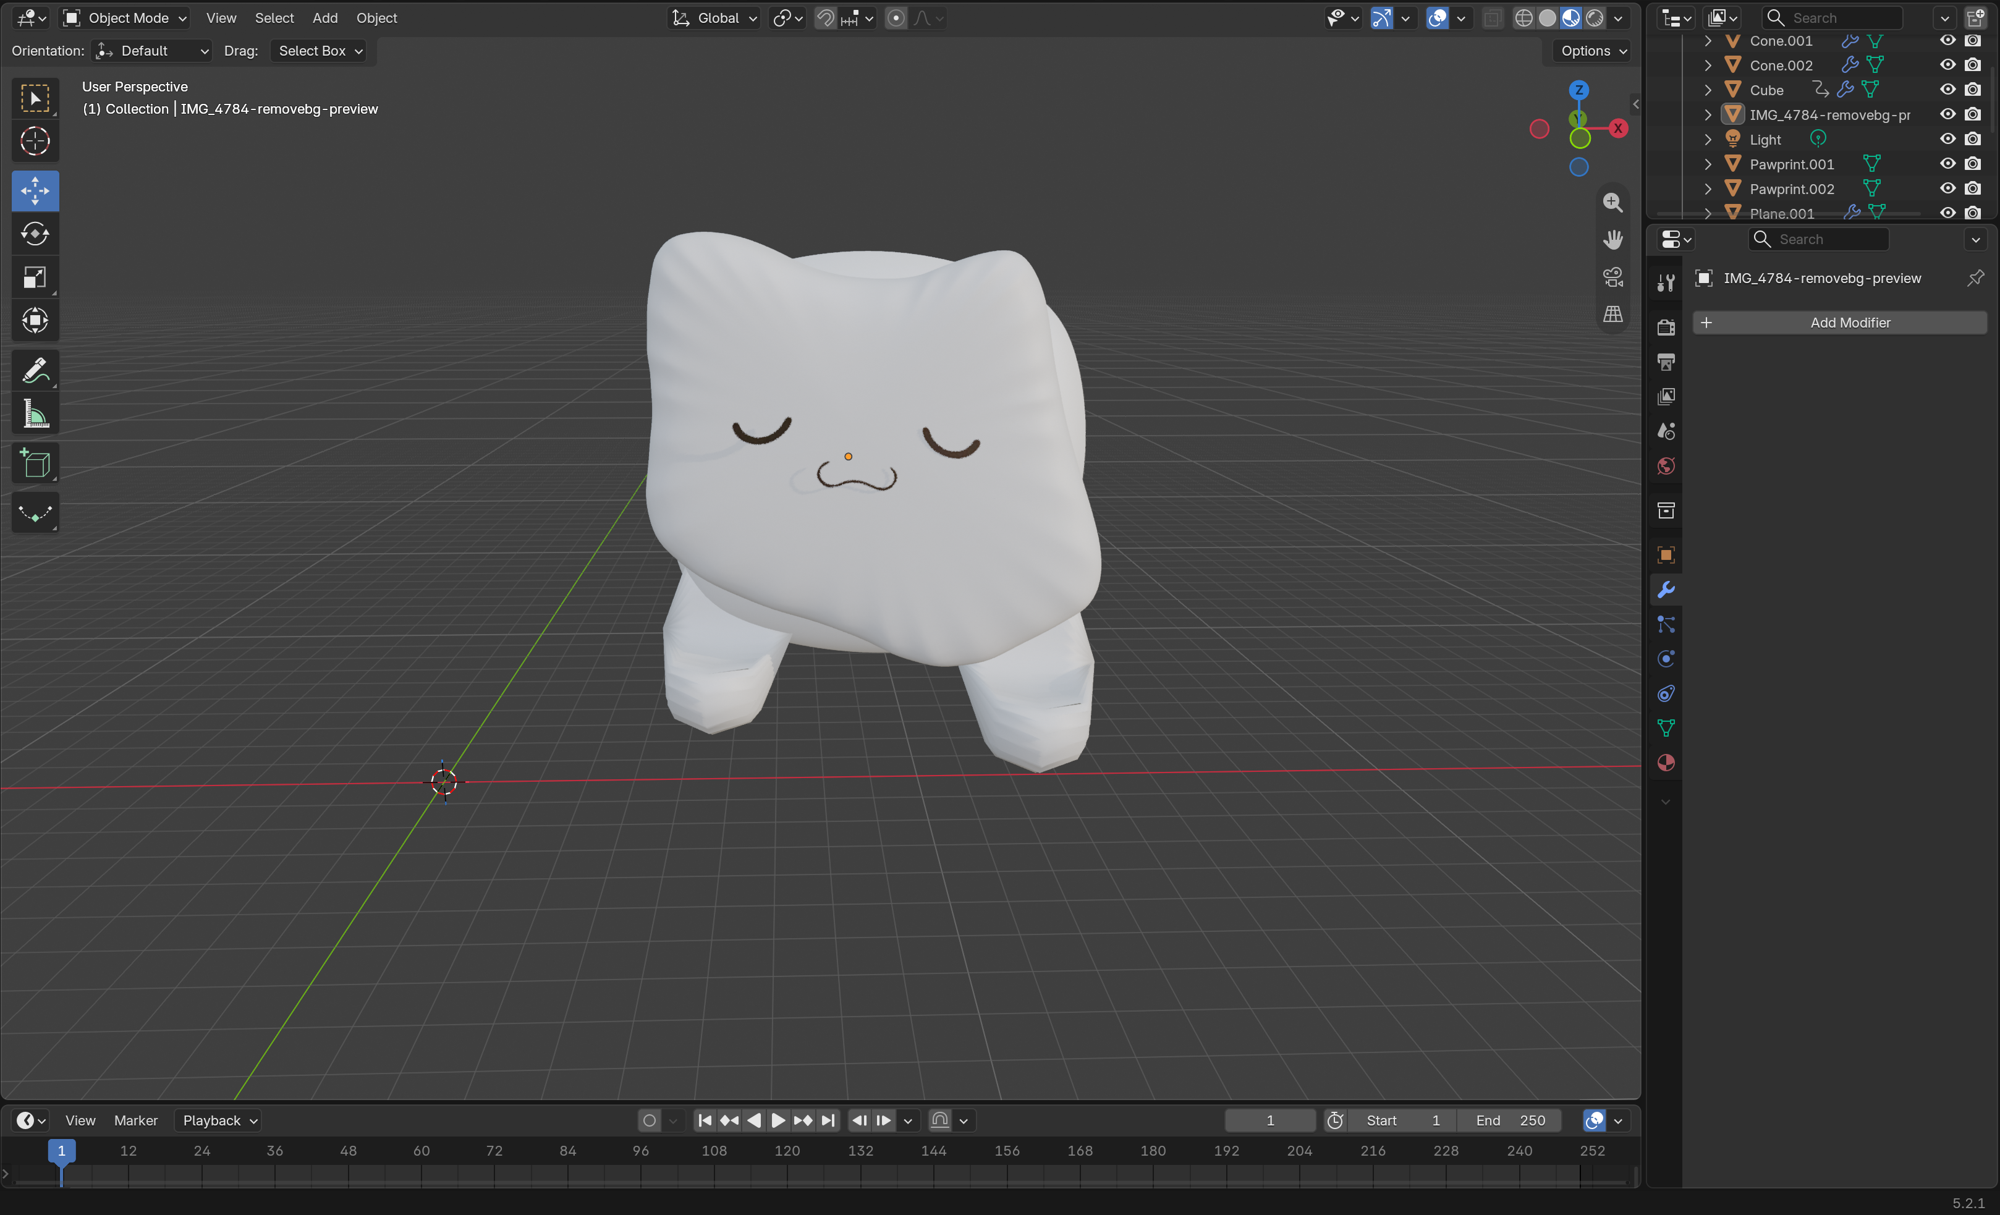This screenshot has height=1215, width=2000.
Task: Activate the 3D Cursor tool
Action: coord(35,142)
